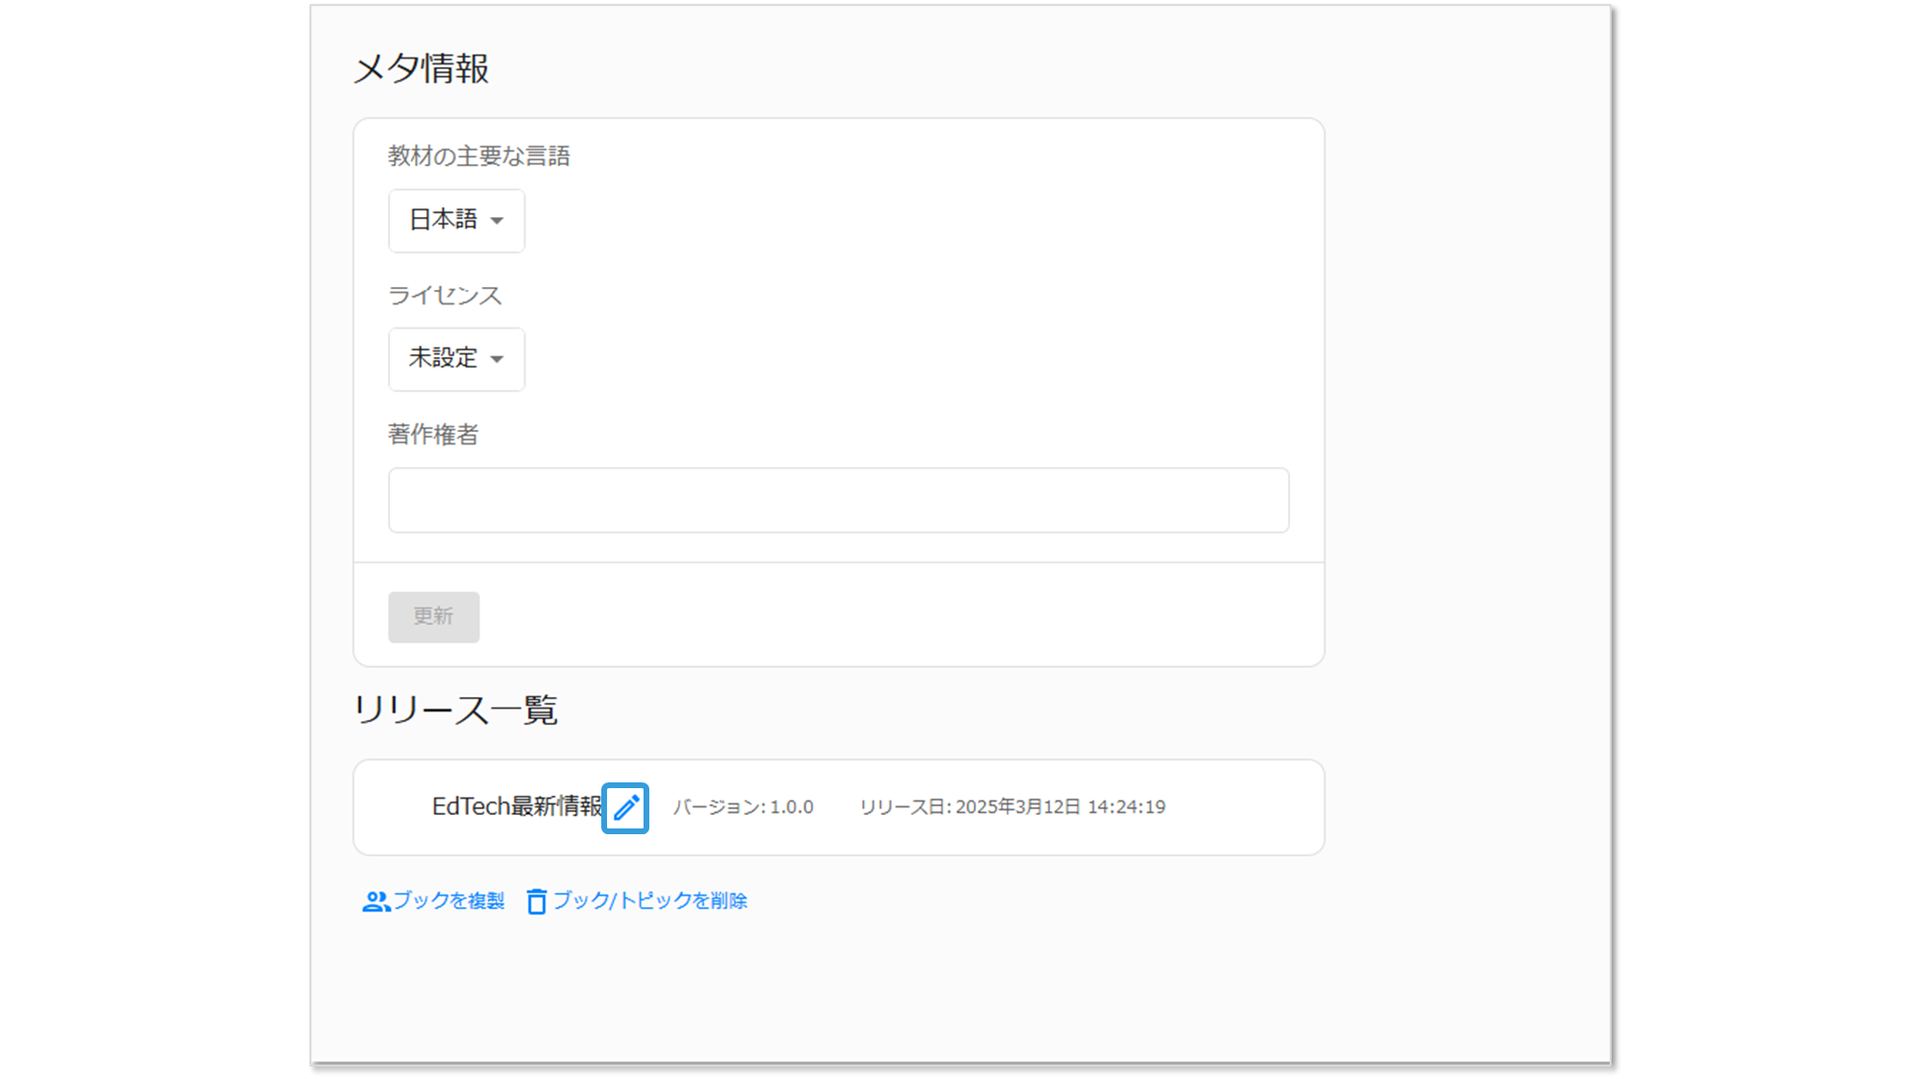Image resolution: width=1921 pixels, height=1079 pixels.
Task: Click the people icon for ブックを複製
Action: (x=376, y=901)
